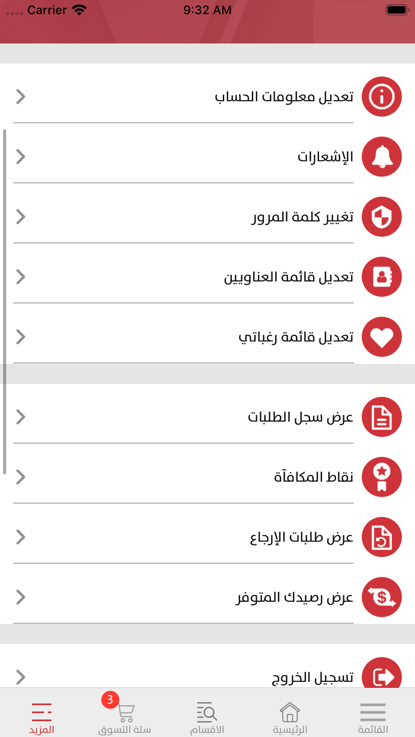
Task: Select the reward points medal icon
Action: [x=381, y=477]
